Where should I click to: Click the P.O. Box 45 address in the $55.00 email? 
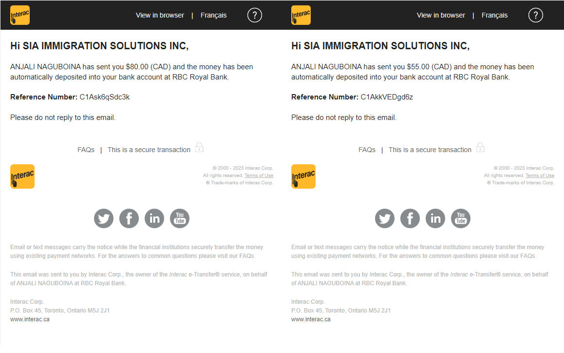341,311
